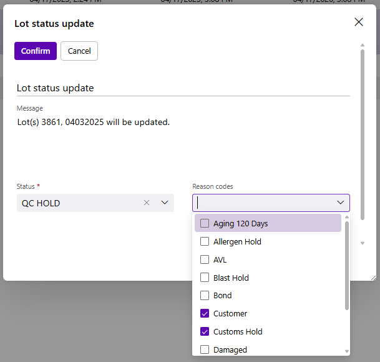Deselect the Customs Hold checkbox

pyautogui.click(x=205, y=332)
